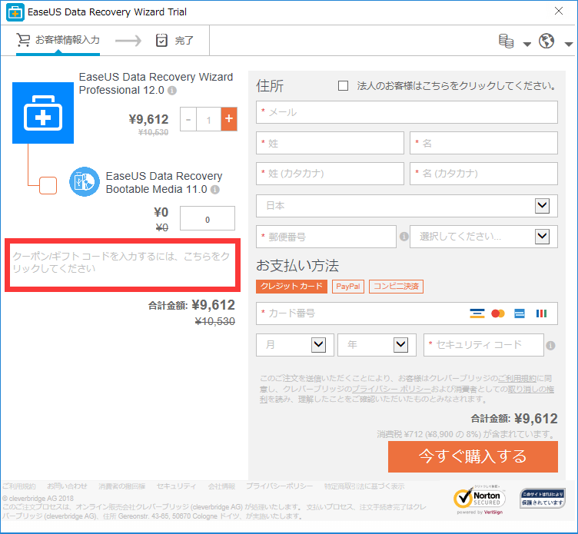Click the セキュリティコード input field
The image size is (578, 534).
pyautogui.click(x=483, y=345)
